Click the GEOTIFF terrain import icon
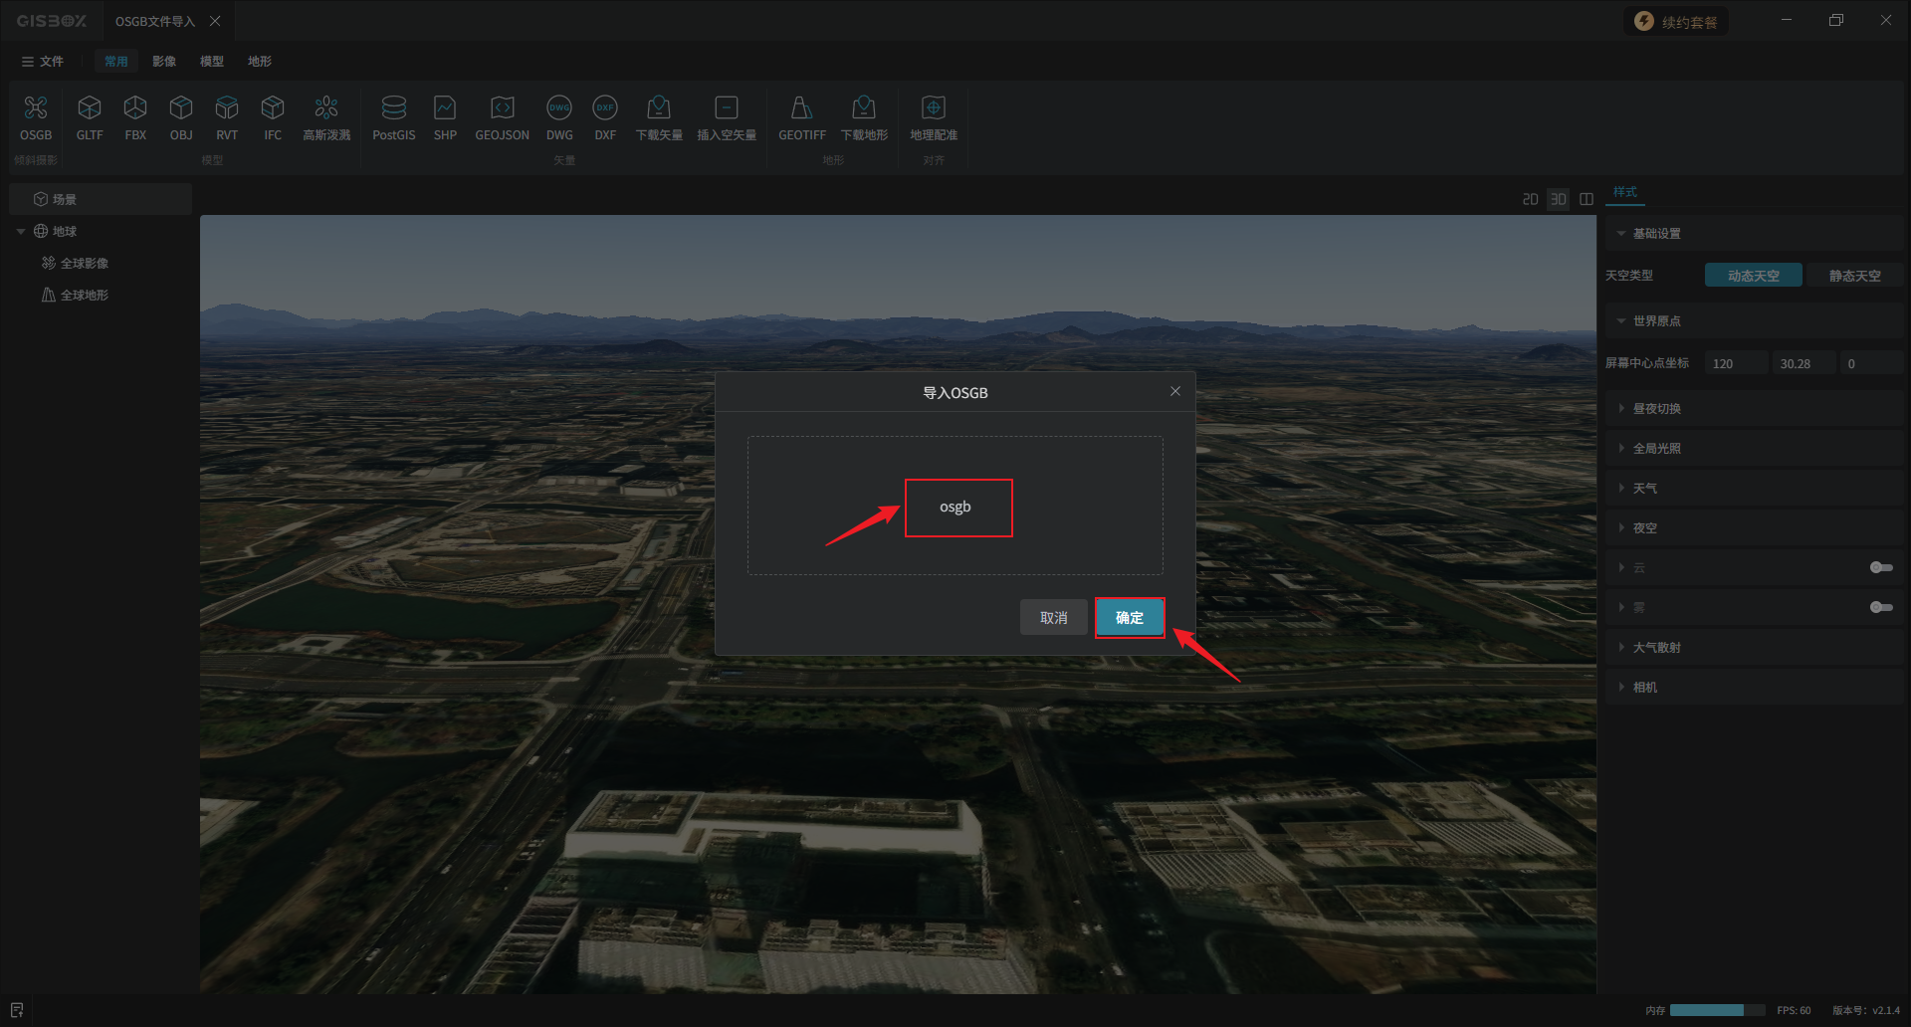Image resolution: width=1911 pixels, height=1027 pixels. (801, 107)
